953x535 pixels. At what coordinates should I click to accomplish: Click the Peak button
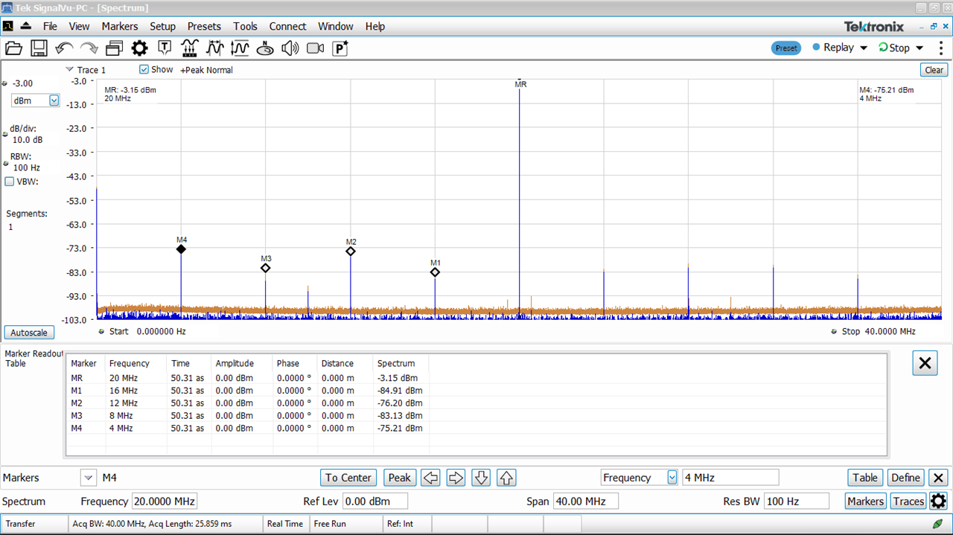coord(400,478)
